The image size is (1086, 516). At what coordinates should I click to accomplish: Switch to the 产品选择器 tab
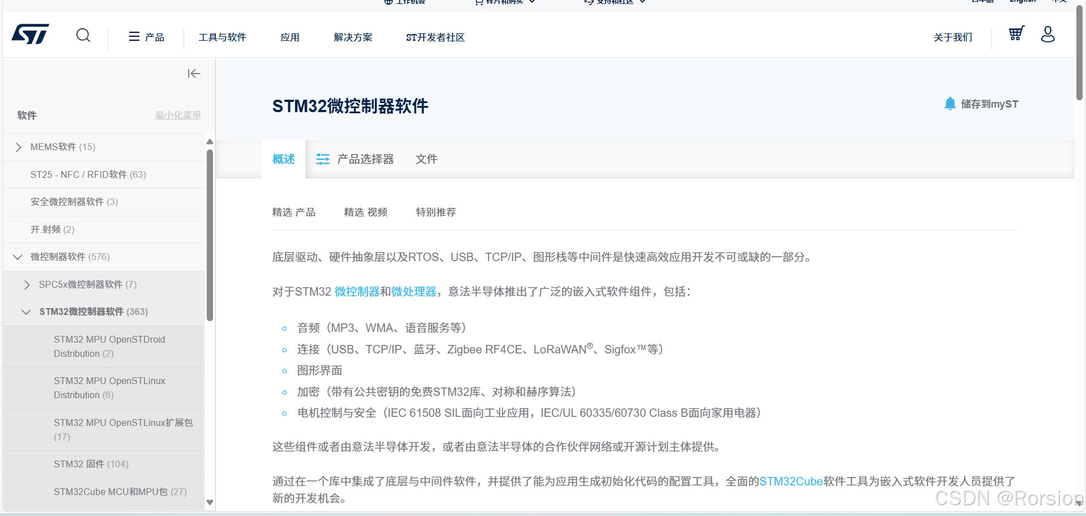click(x=355, y=159)
